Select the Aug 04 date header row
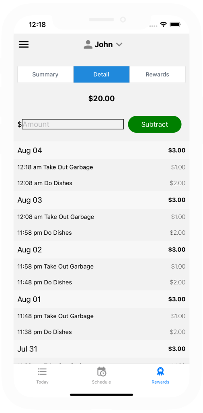Image resolution: width=203 pixels, height=413 pixels. pos(101,150)
